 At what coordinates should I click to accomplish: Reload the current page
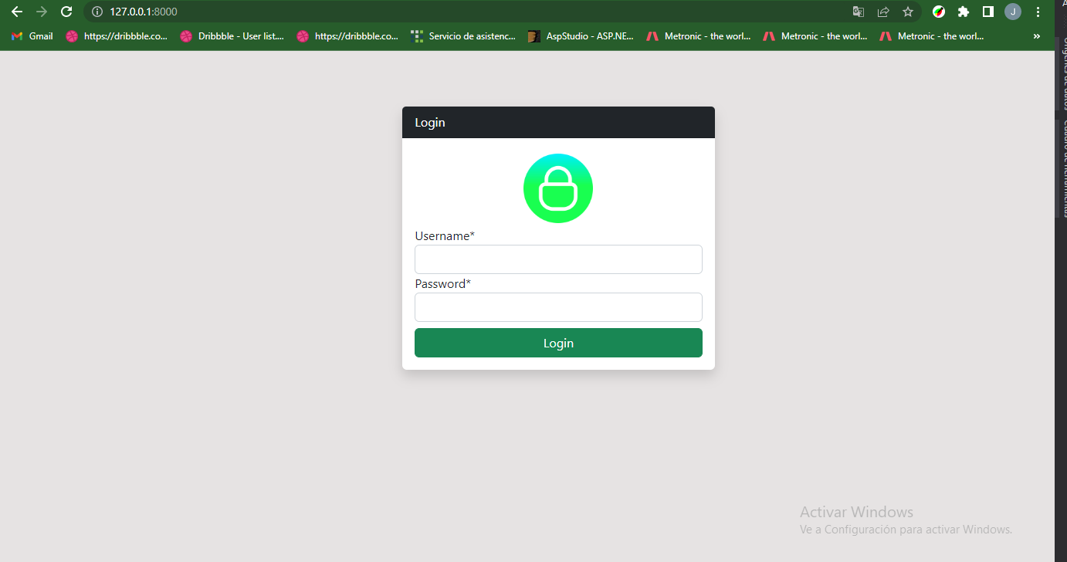click(x=66, y=12)
